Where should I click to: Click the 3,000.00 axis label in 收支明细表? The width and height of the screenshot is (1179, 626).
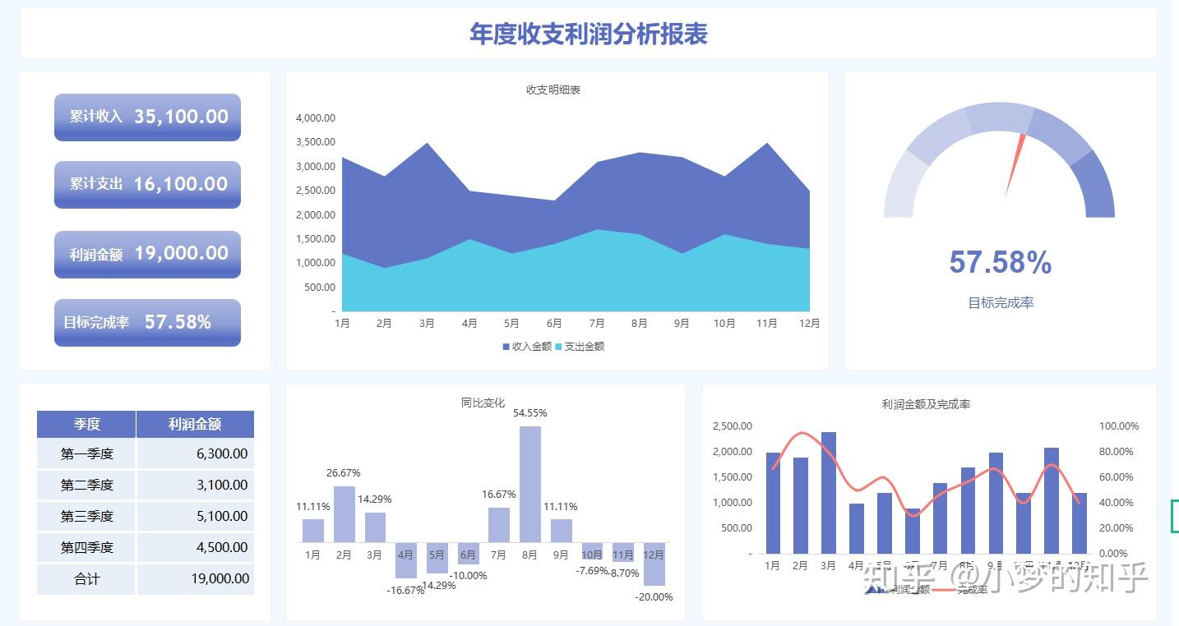(x=315, y=166)
